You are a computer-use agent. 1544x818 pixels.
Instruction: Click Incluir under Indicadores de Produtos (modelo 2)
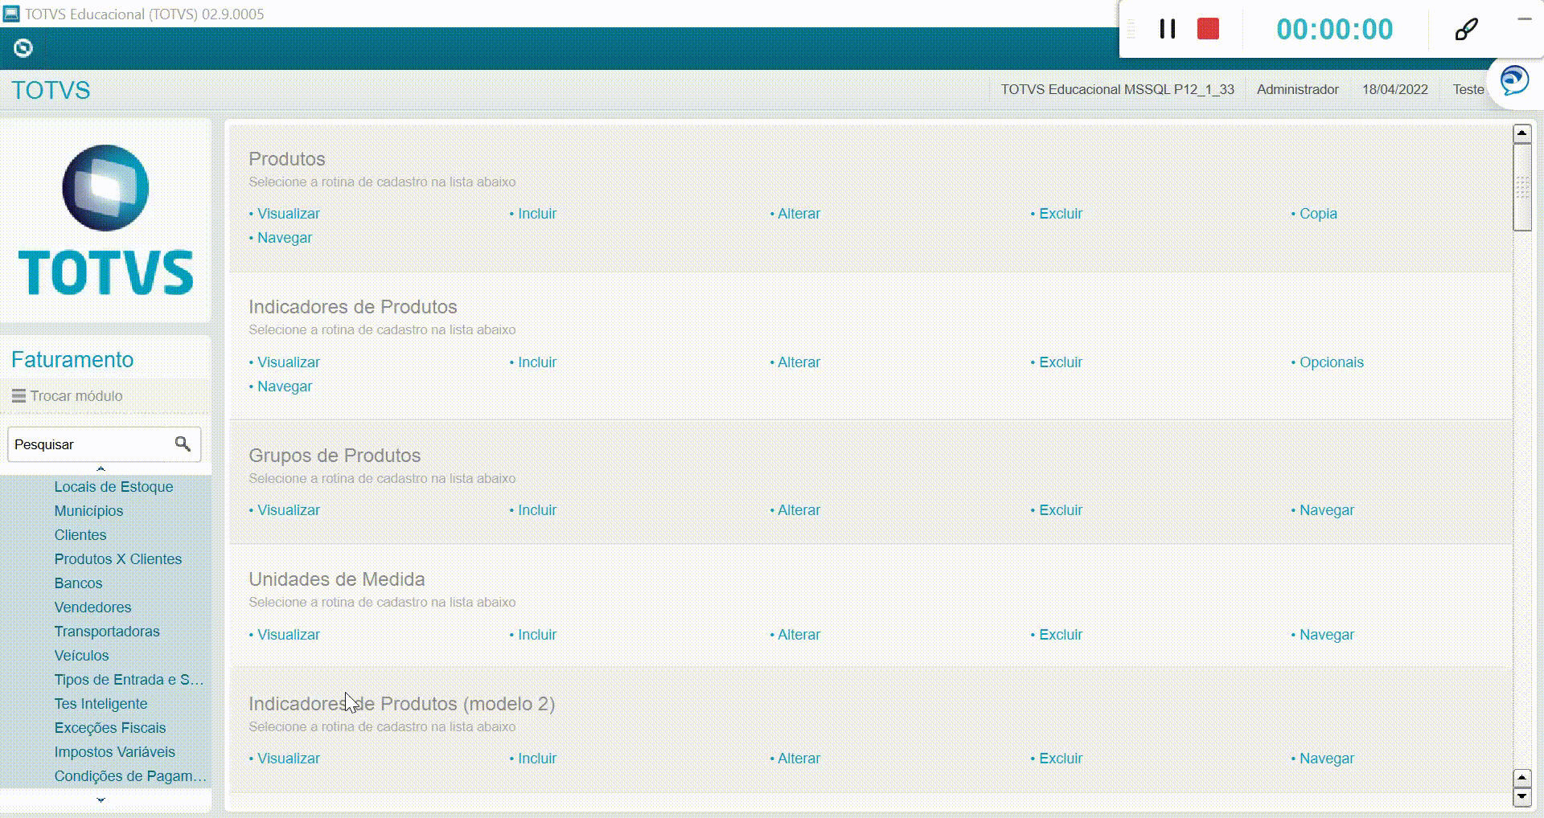(x=537, y=759)
